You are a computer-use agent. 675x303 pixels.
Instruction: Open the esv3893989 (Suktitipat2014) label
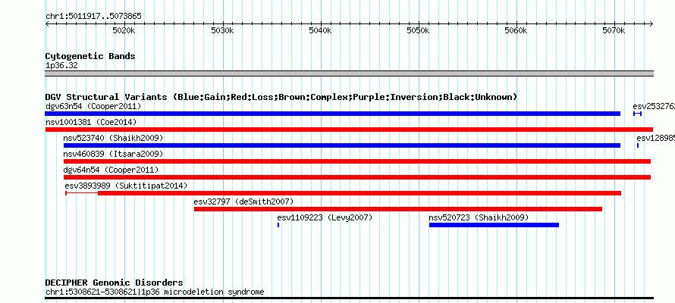pyautogui.click(x=126, y=186)
